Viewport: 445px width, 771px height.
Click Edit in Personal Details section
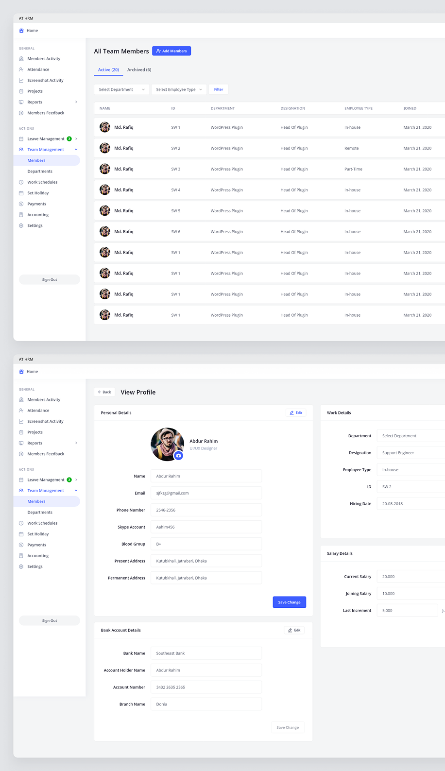coord(296,413)
